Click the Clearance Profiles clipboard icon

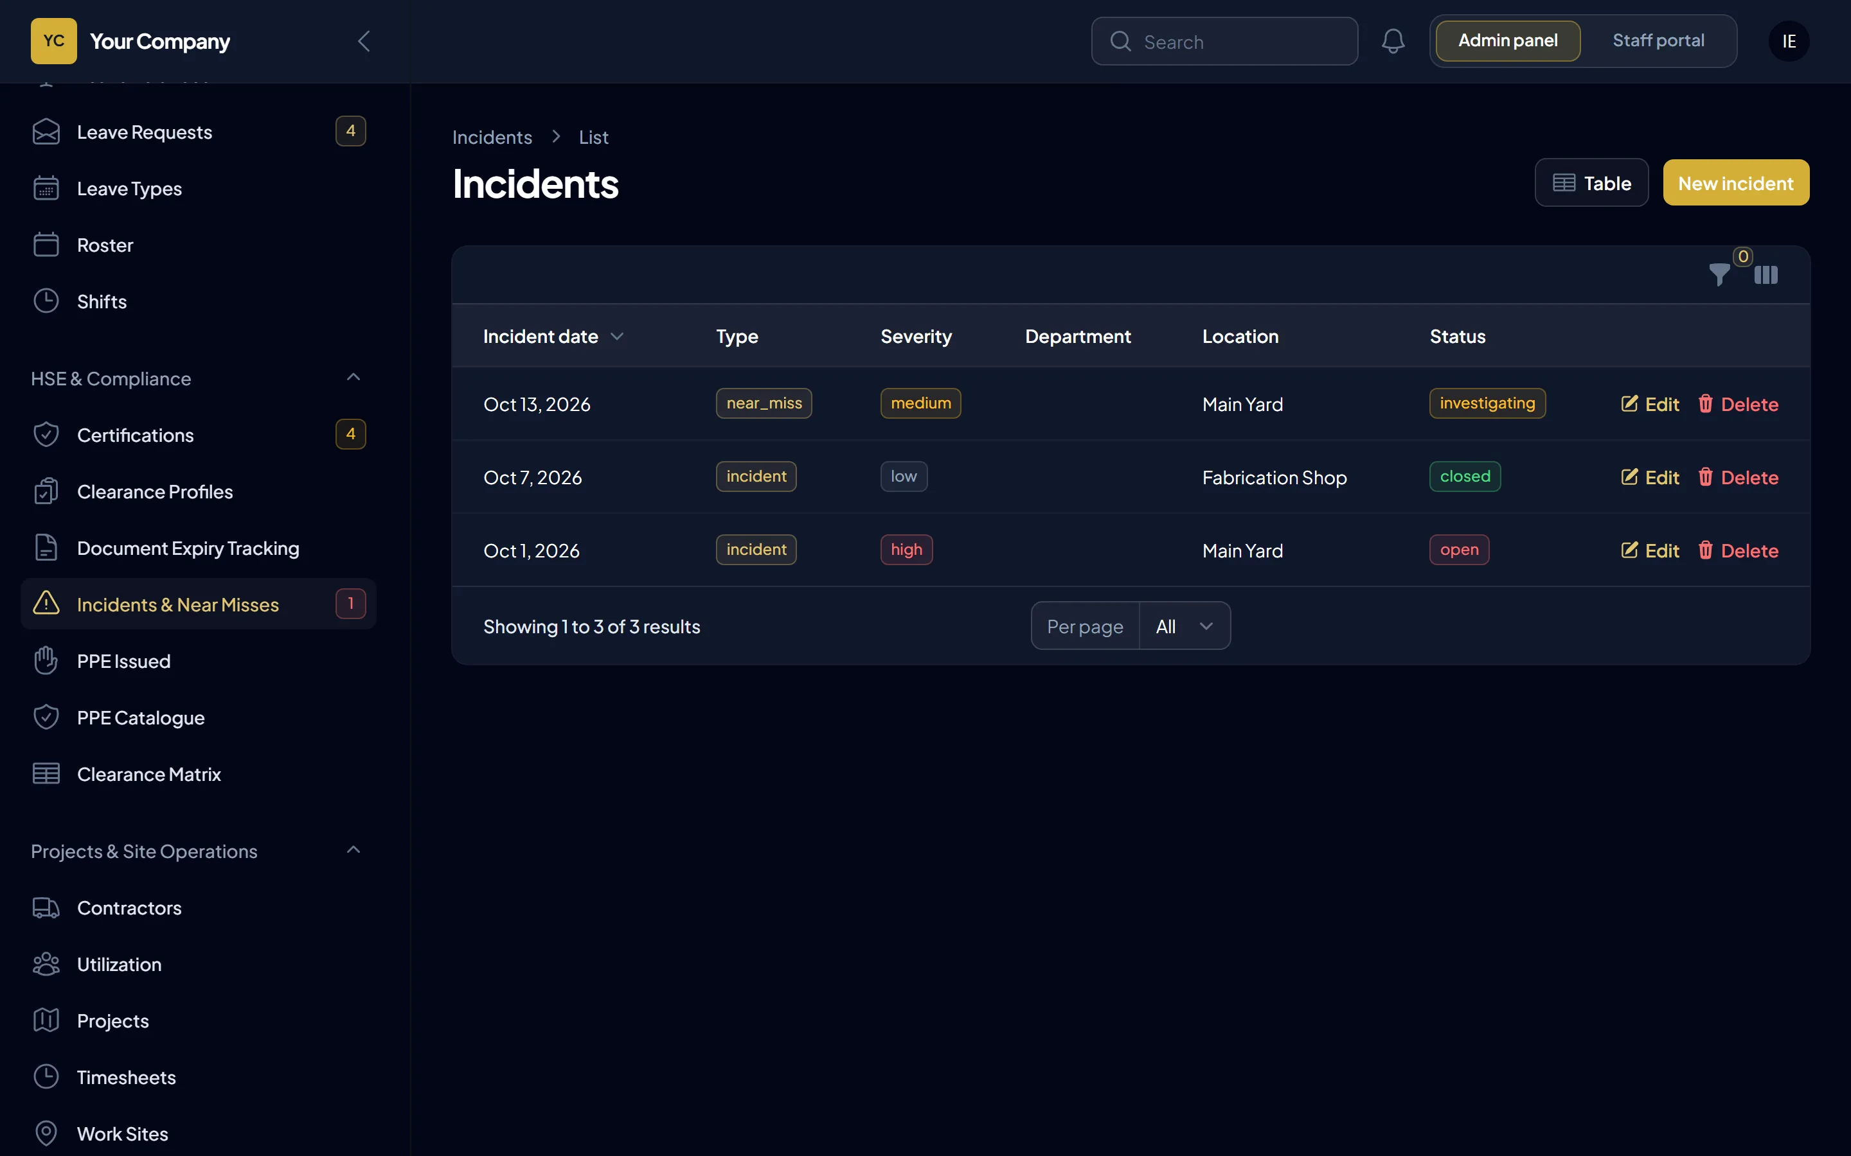46,491
